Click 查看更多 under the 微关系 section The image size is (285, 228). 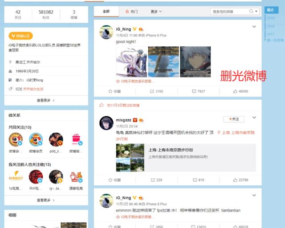pyautogui.click(x=46, y=200)
